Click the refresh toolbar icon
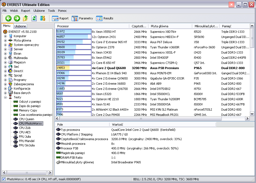 (x=34, y=18)
